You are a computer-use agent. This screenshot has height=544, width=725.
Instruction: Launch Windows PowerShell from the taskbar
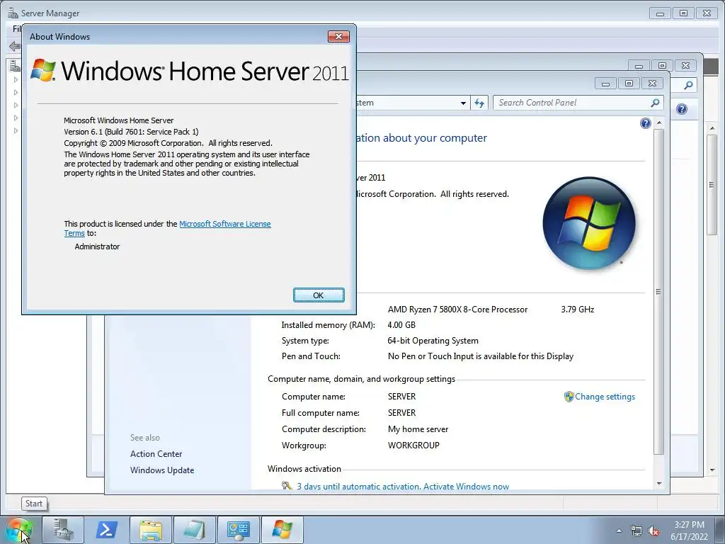107,530
